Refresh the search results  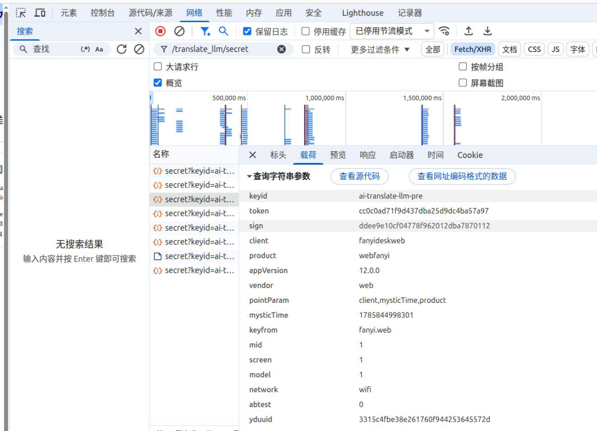pos(122,49)
